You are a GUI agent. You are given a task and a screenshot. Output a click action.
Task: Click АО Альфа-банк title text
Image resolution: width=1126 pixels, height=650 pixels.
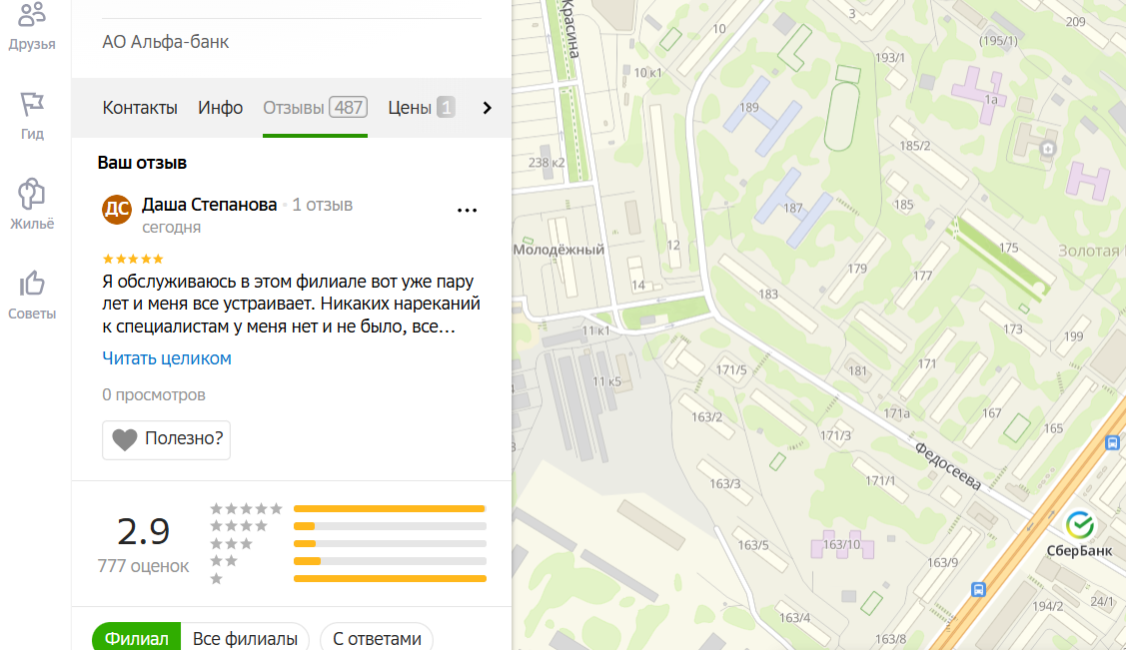point(165,42)
